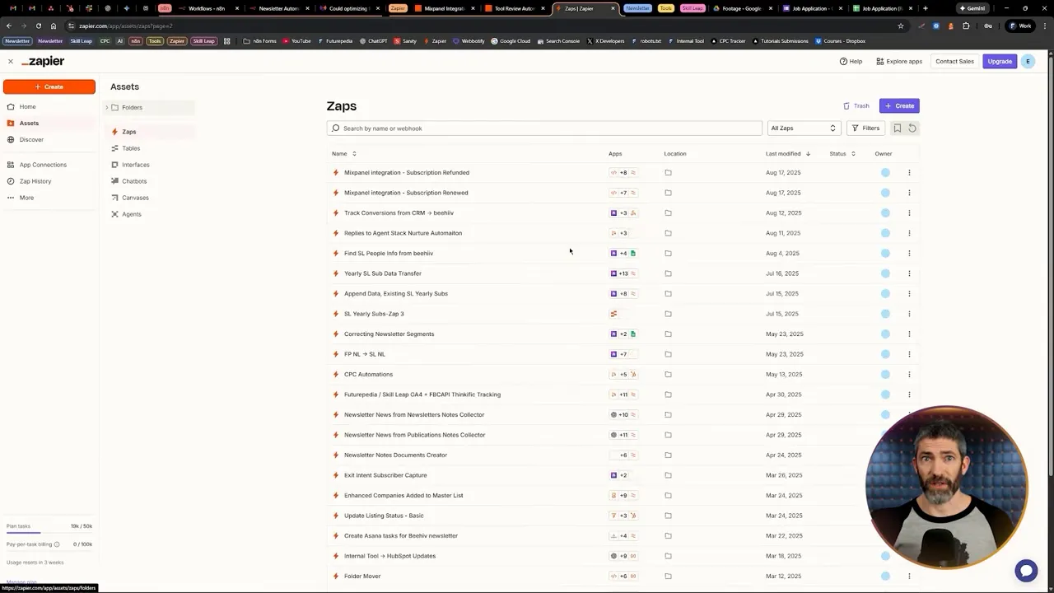1054x593 pixels.
Task: Close the left sidebar with X icon
Action: point(10,62)
